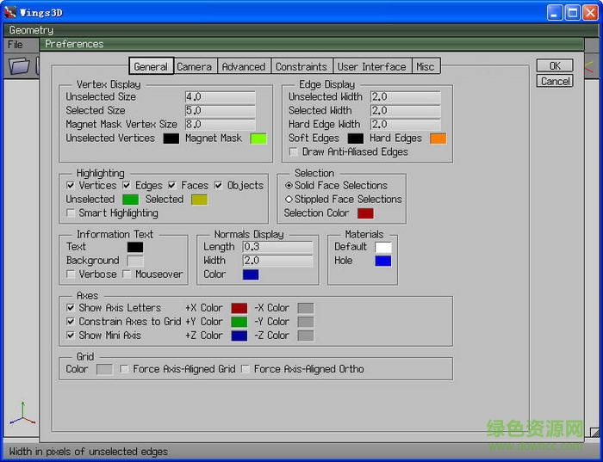Enable Force Axis-Aligned Grid
The width and height of the screenshot is (603, 462).
125,369
